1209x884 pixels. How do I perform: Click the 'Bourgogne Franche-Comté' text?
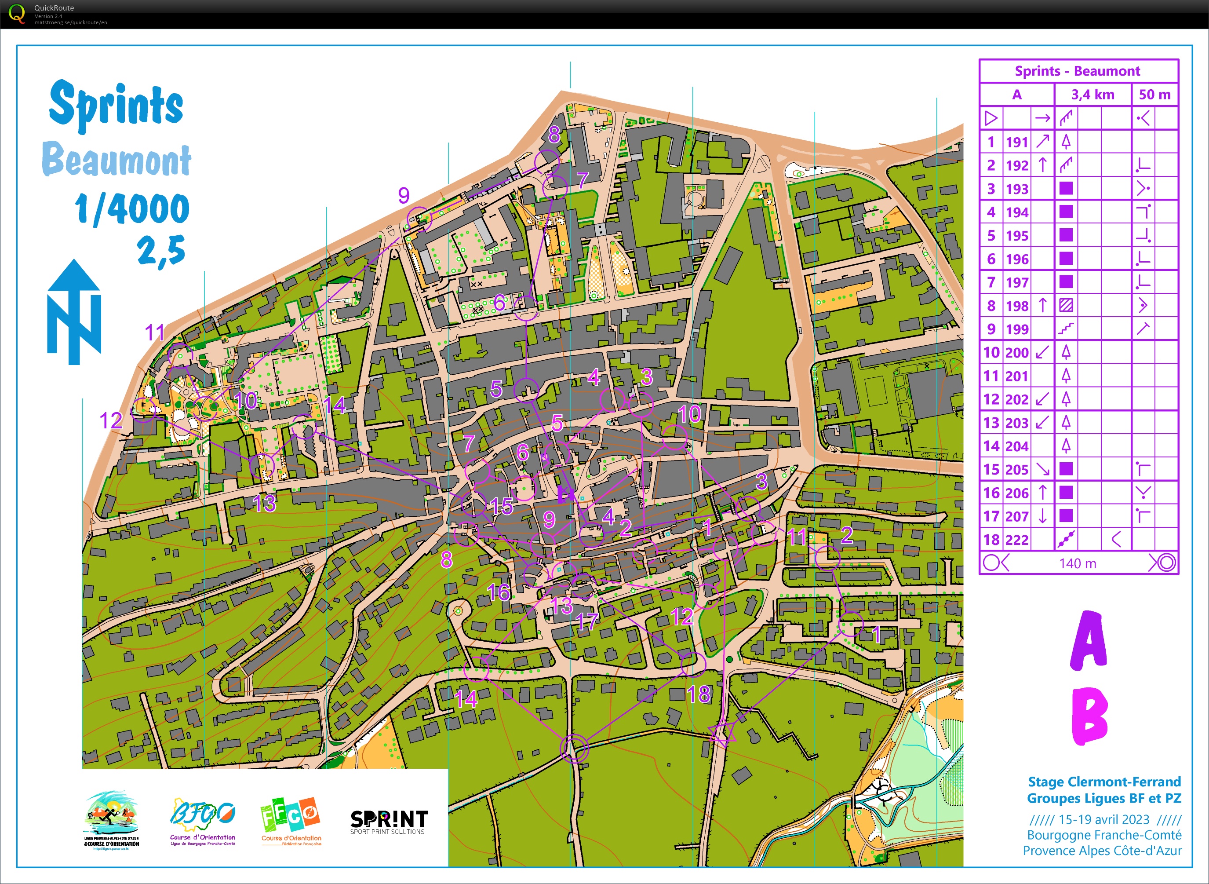(x=1104, y=835)
